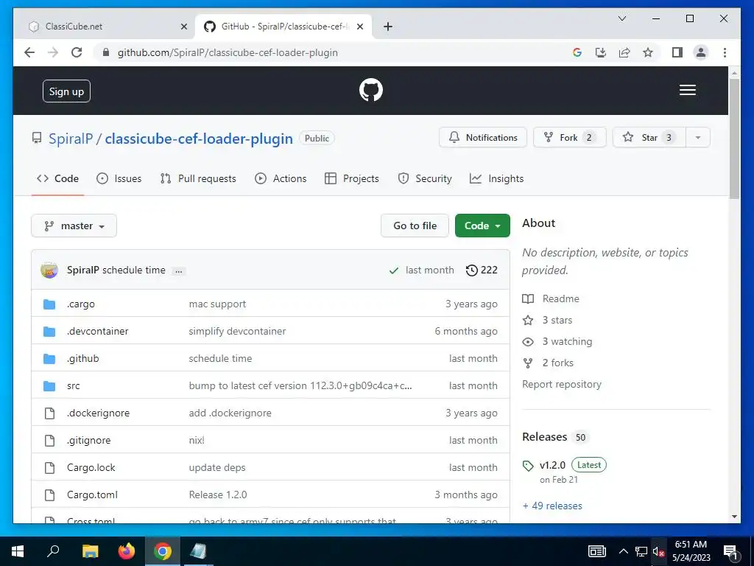This screenshot has height=566, width=754.
Task: Click the share page icon in address bar
Action: (x=624, y=52)
